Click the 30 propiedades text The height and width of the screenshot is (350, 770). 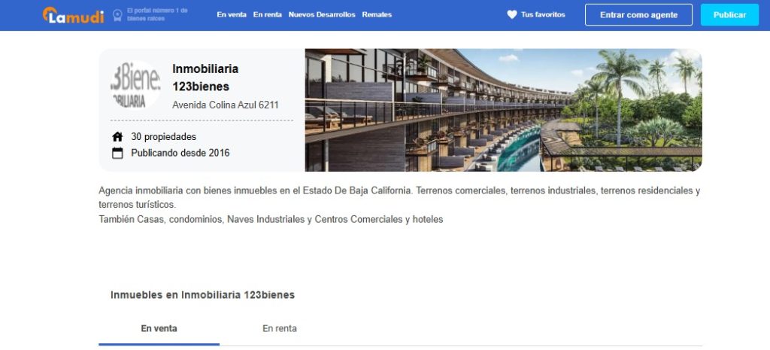click(163, 137)
